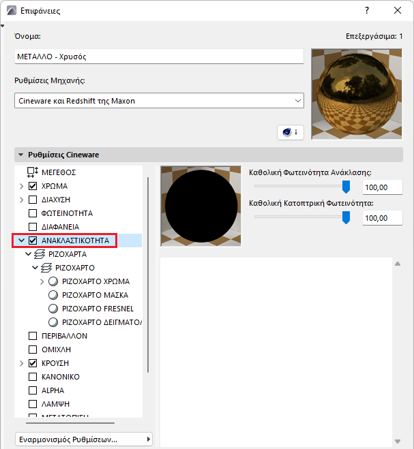Click the tree list vertical scrollbar

(148, 275)
